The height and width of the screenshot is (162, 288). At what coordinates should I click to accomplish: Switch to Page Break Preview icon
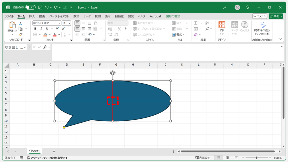click(x=237, y=157)
